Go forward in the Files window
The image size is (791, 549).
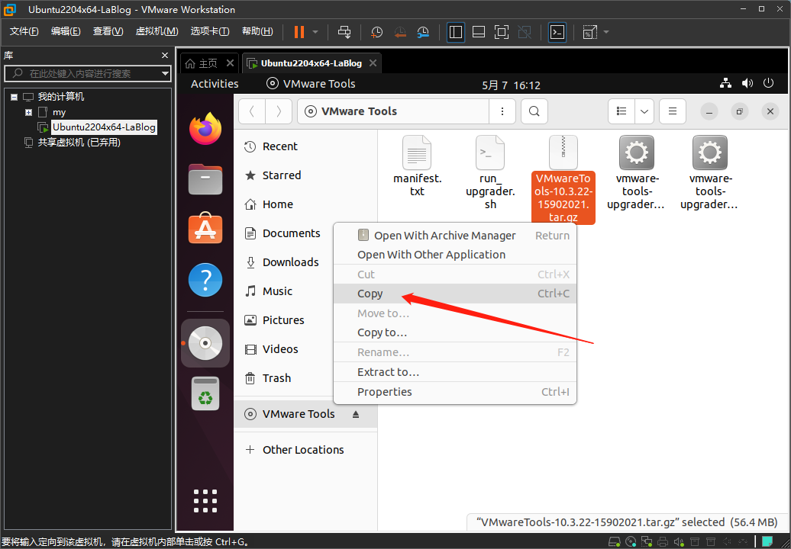click(x=279, y=111)
